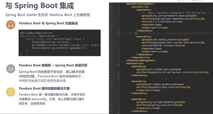Click PandoraBootstrap.markStartupAndWait() line
Screen dimensions: 213x114
click(59, 48)
